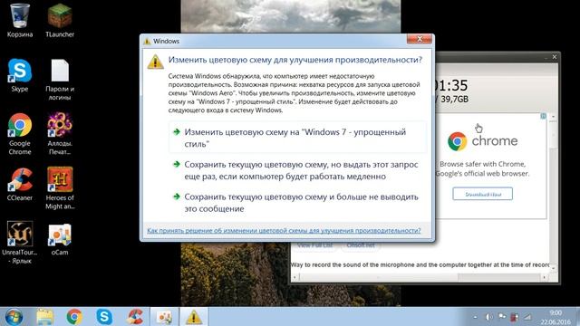Image resolution: width=580 pixels, height=326 pixels.
Task: Open the clock and date in the taskbar
Action: coord(556,317)
